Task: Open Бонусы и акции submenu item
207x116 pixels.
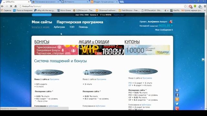Action: [40, 27]
